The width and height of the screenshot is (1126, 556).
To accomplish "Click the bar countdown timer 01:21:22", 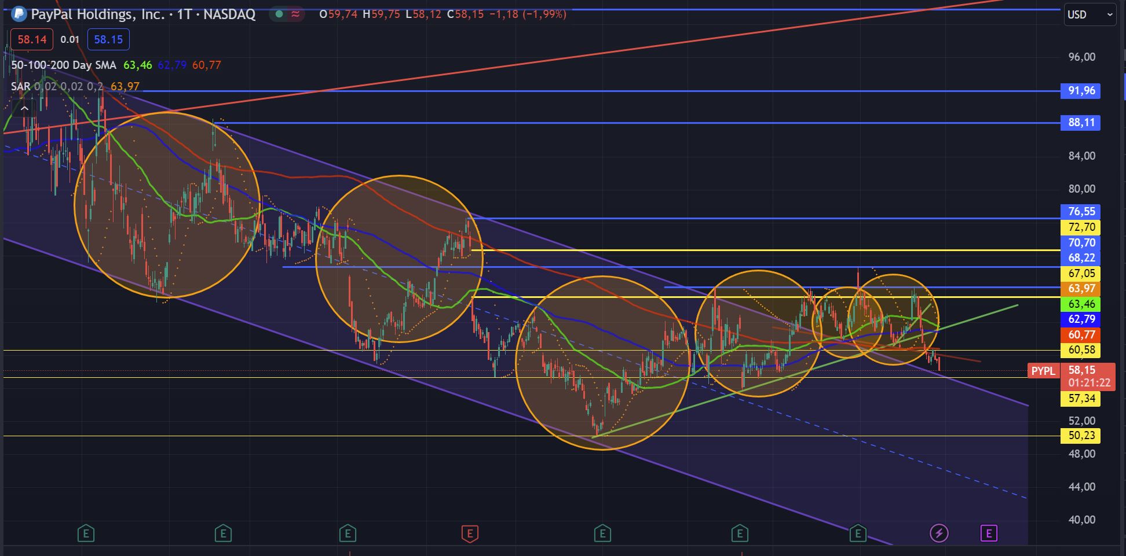I will 1090,383.
